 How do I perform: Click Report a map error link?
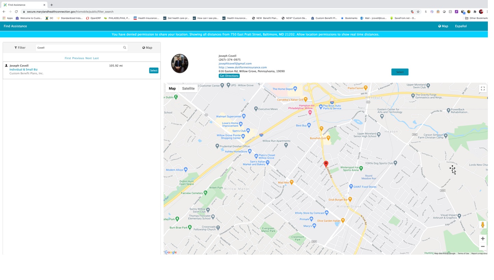[479, 253]
